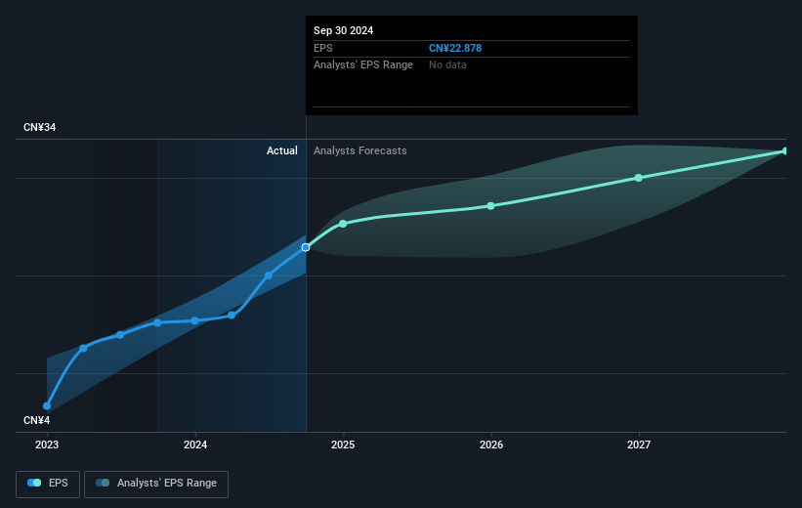802x508 pixels.
Task: Click the 2027 x-axis label
Action: click(639, 445)
